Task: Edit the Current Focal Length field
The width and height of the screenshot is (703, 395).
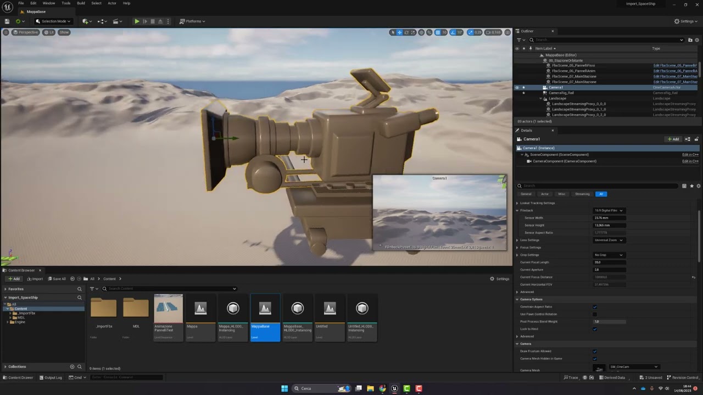Action: click(609, 262)
